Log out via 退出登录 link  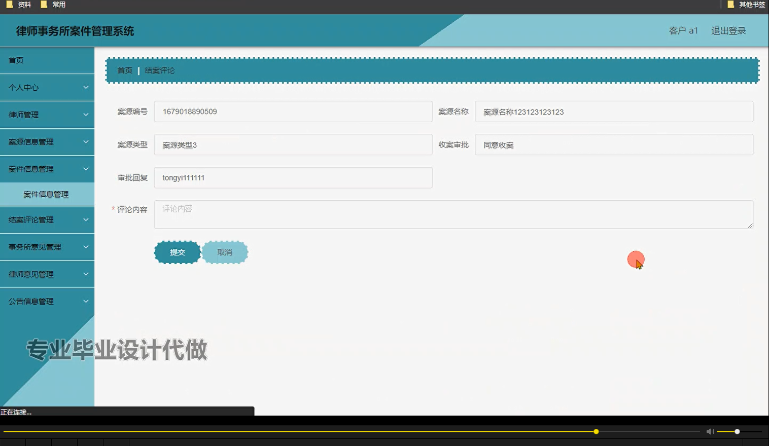coord(728,31)
